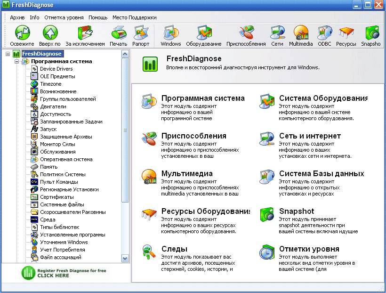Select Защищенные Архивы tree item

66,137
